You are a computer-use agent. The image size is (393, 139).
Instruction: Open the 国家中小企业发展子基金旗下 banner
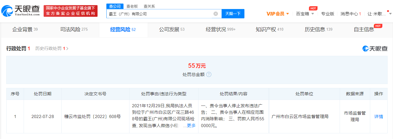tap(70, 11)
